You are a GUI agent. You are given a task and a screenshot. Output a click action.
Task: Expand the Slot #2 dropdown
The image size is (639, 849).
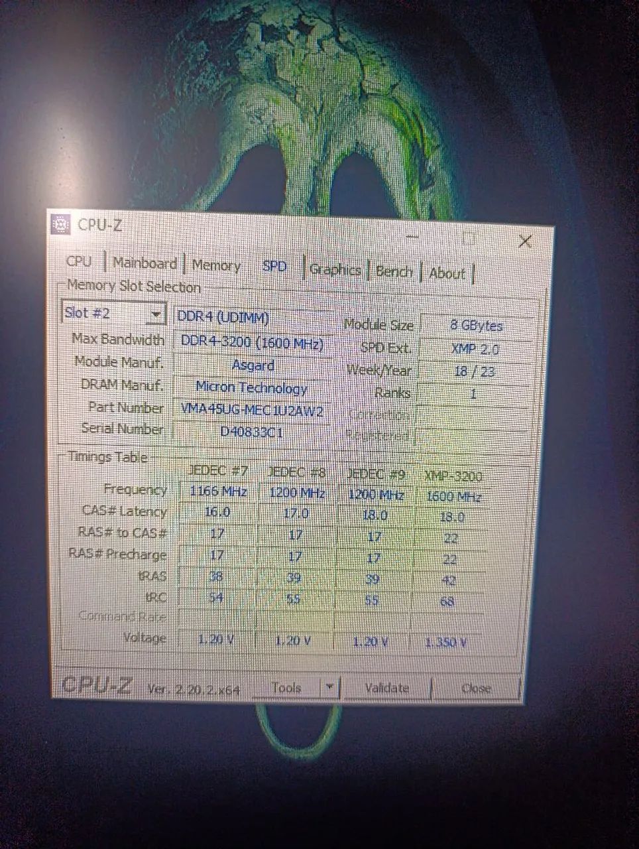tap(113, 312)
